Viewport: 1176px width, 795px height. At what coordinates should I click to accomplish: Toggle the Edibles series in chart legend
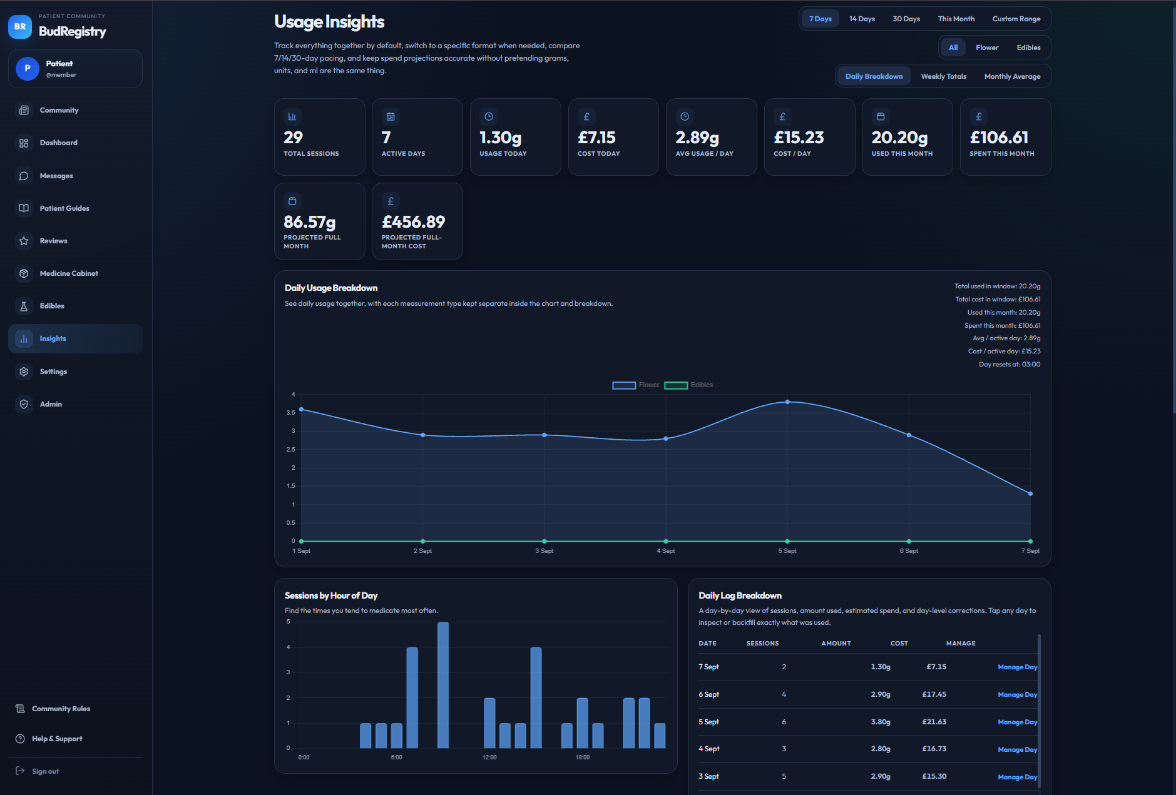tap(688, 385)
